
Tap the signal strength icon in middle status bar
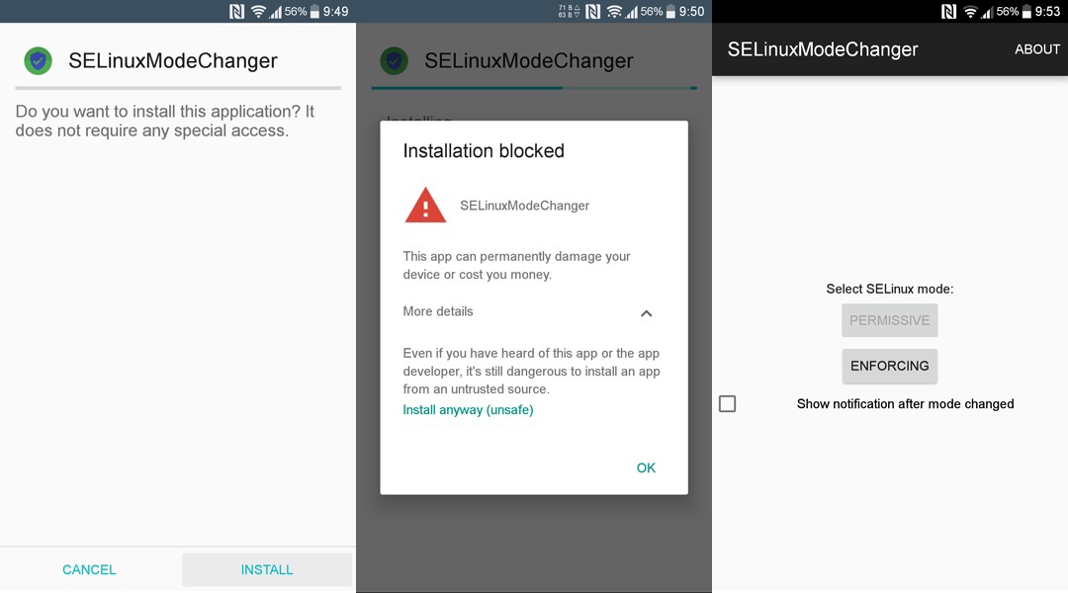coord(632,11)
